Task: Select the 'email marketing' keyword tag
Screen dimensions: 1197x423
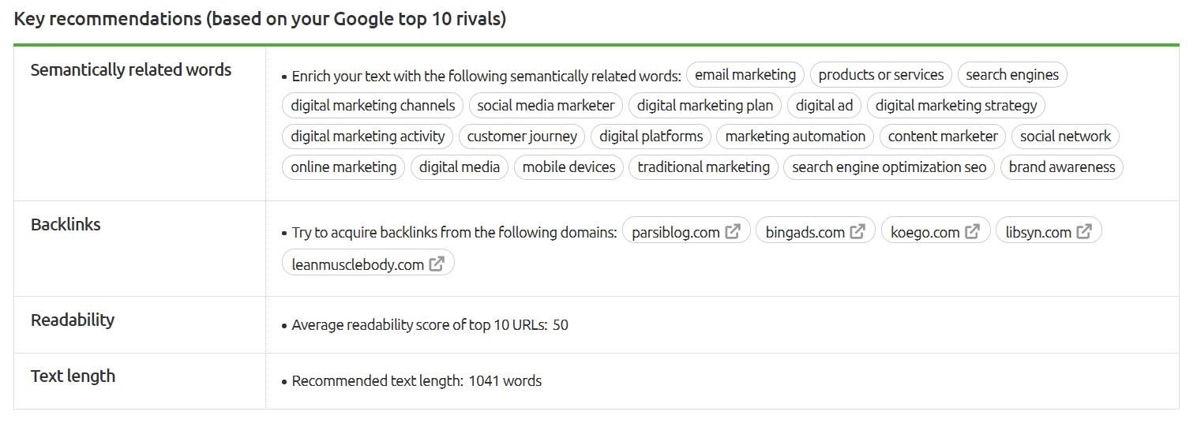Action: 745,75
